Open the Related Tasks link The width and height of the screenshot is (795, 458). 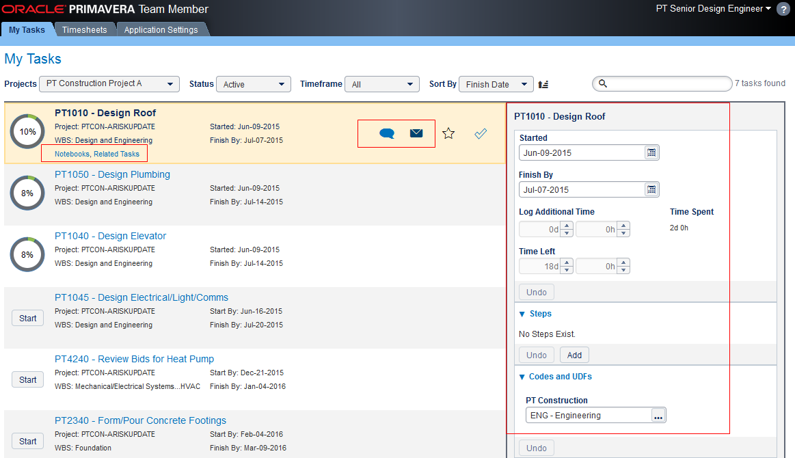[x=117, y=154]
